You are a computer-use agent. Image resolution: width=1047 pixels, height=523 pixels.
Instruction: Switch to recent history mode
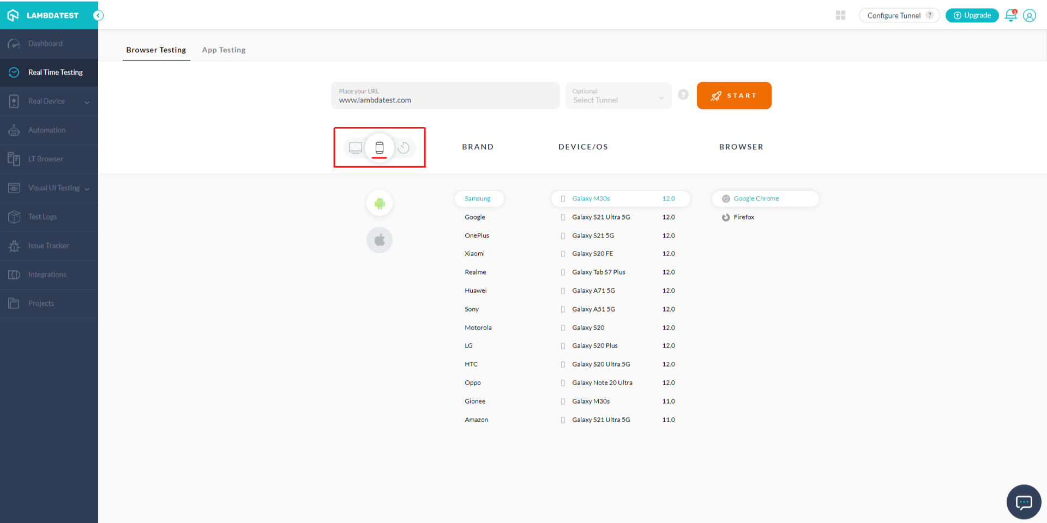click(404, 148)
